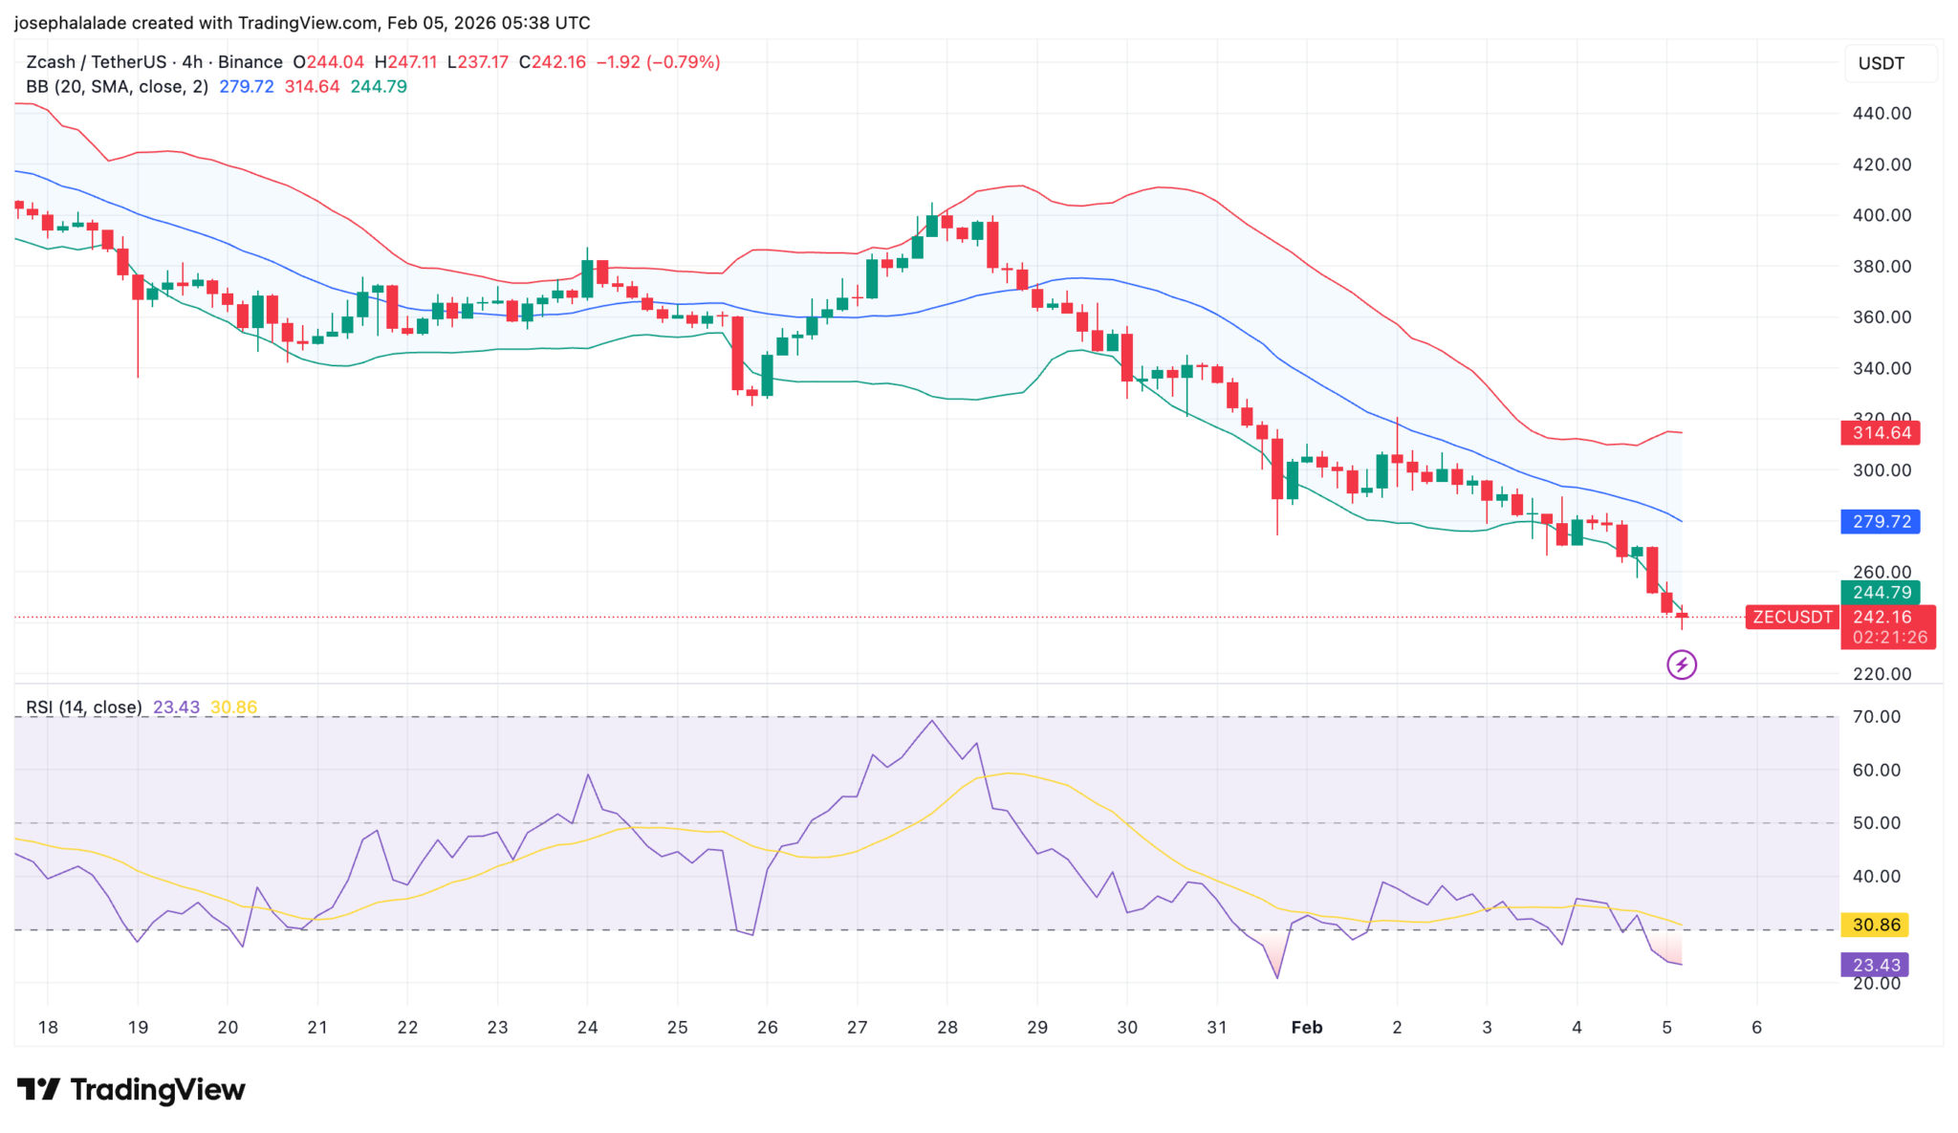The height and width of the screenshot is (1133, 1958).
Task: Click the 220.00 price scale label
Action: pos(1882,674)
